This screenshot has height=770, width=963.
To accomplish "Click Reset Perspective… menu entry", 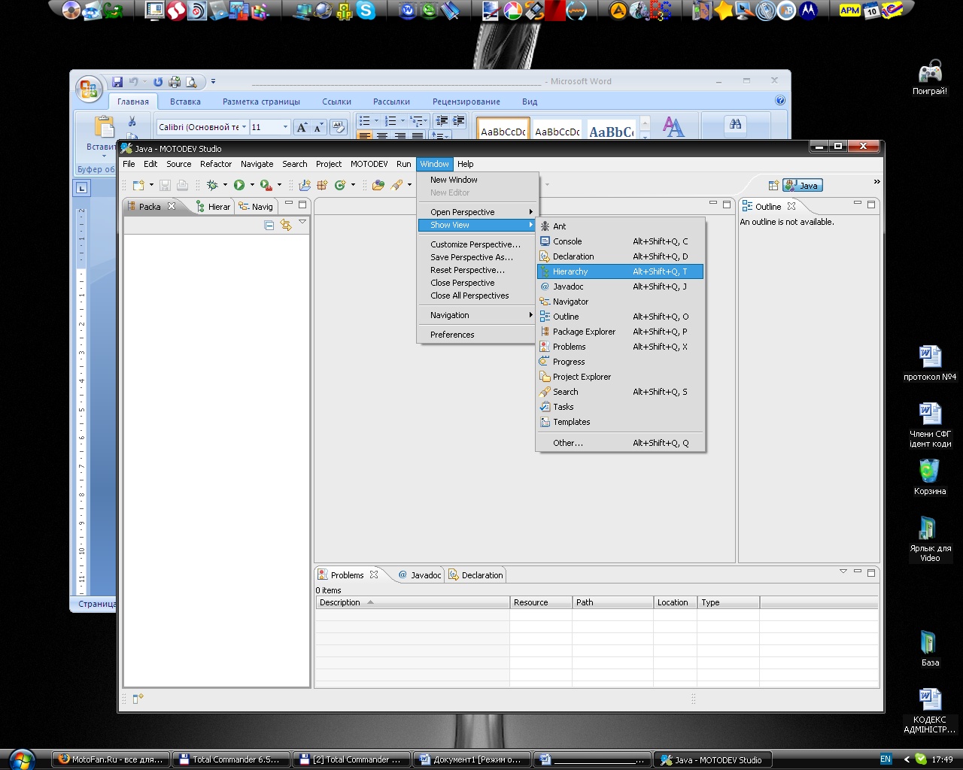I will (x=475, y=270).
